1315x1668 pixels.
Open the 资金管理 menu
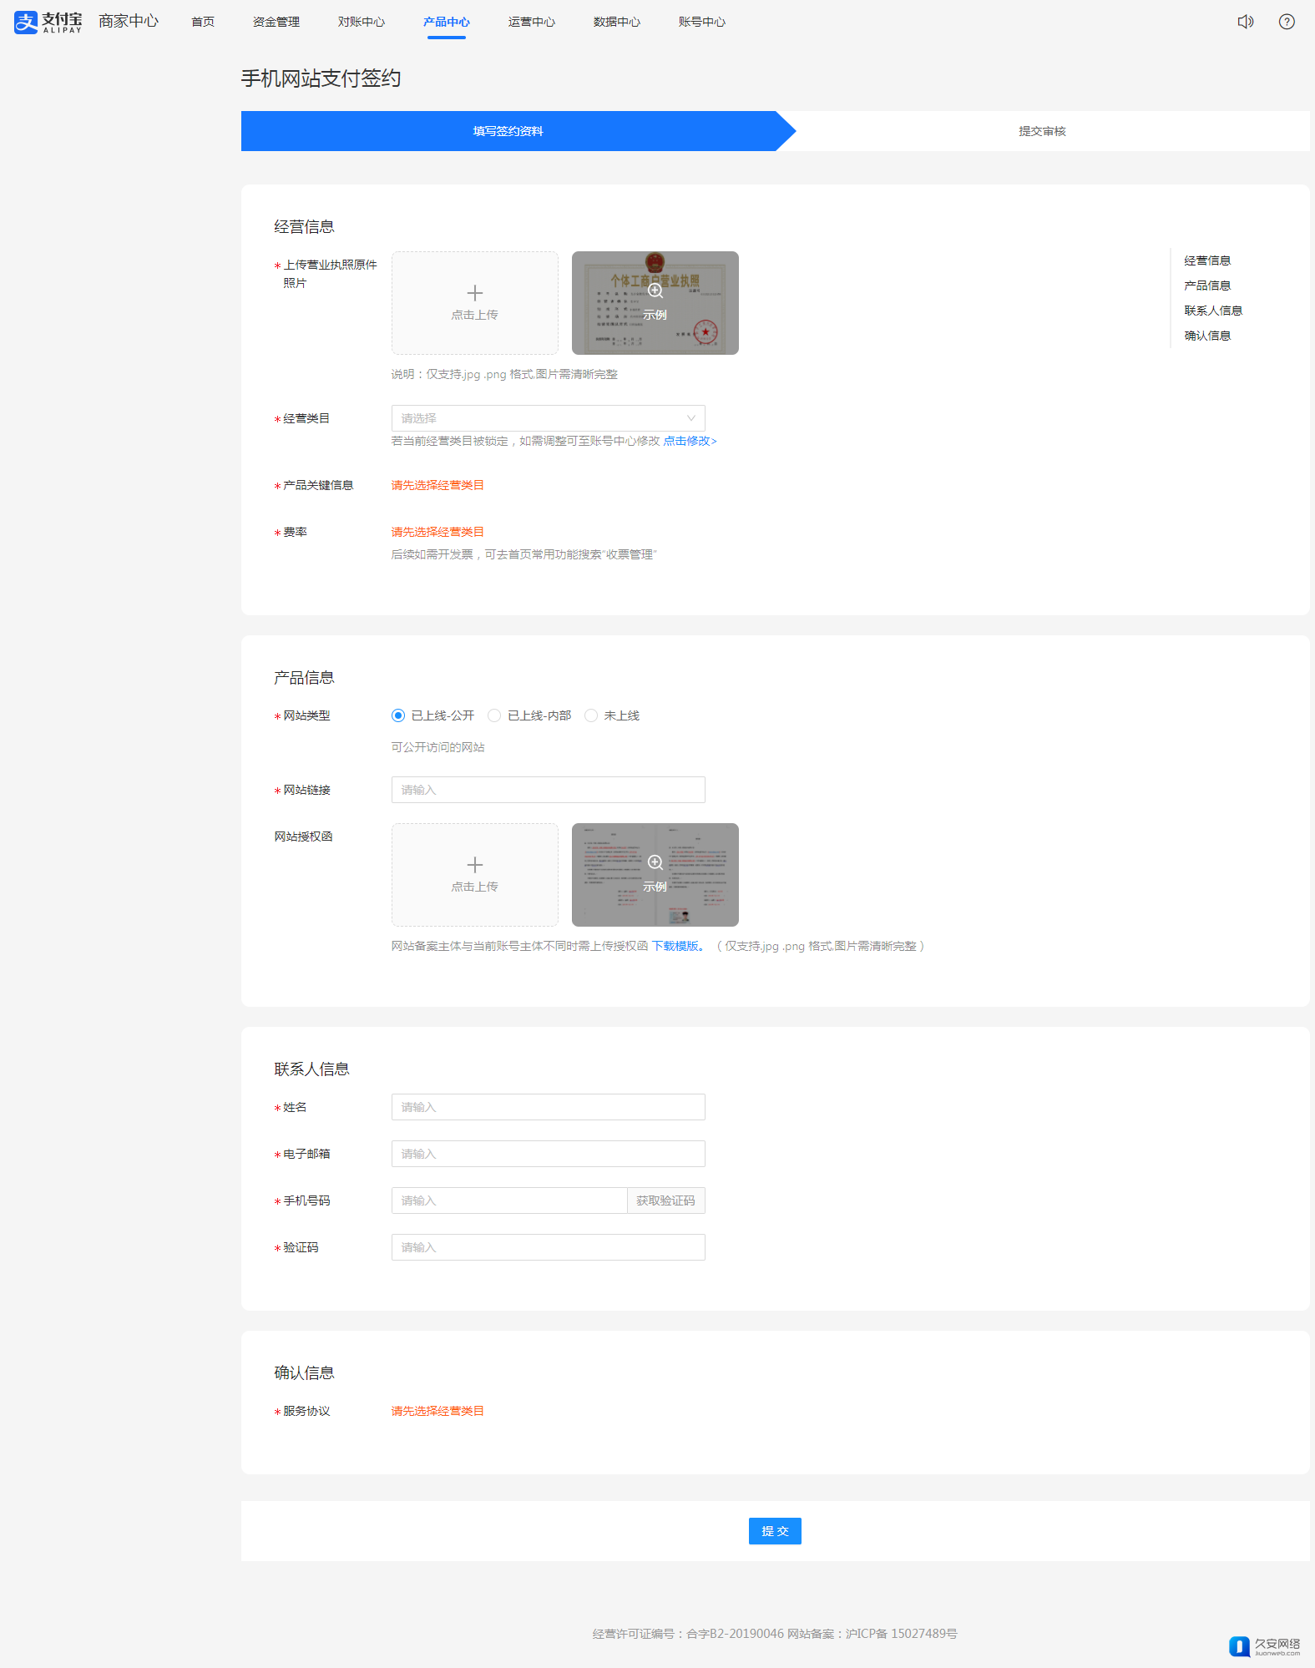pos(276,23)
